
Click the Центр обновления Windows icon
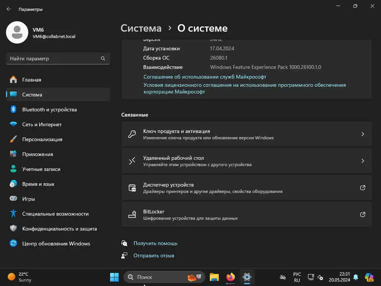tap(13, 243)
